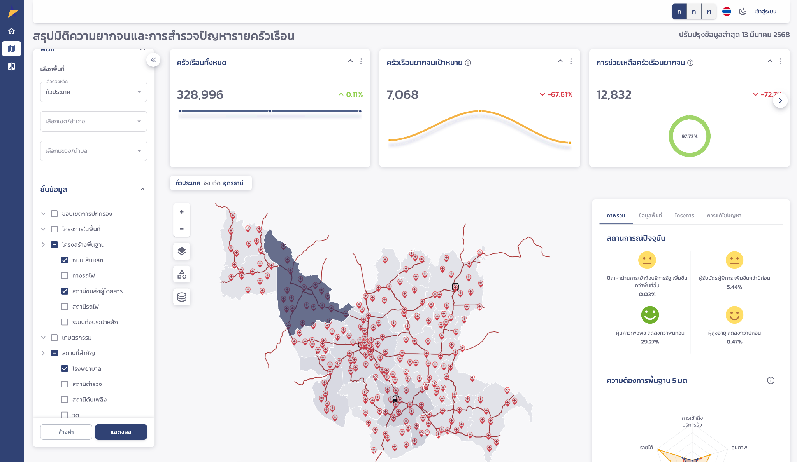Zoom out on the map with minus icon
This screenshot has height=462, width=797.
[181, 228]
